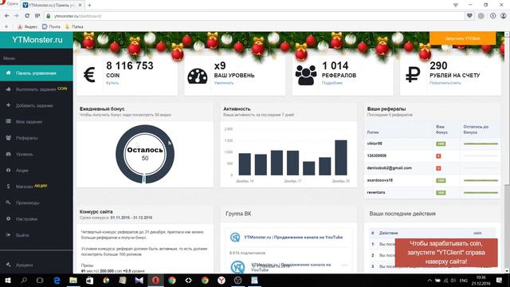This screenshot has width=510, height=287.
Task: Click the Подробнее link under Рефералов
Action: click(x=332, y=83)
